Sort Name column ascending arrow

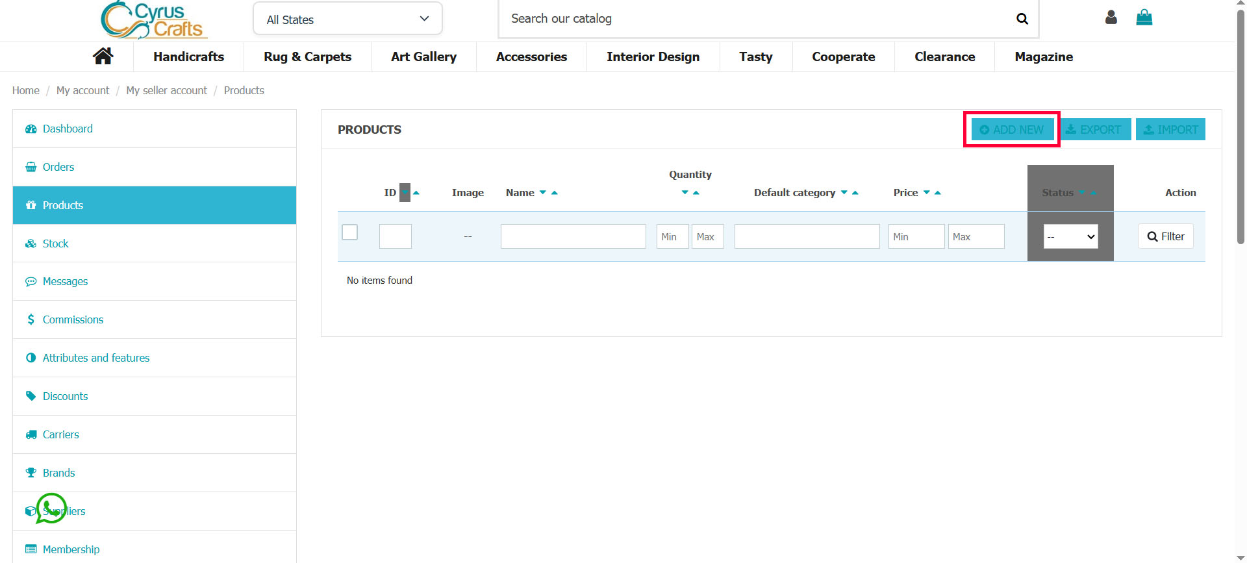pos(555,193)
